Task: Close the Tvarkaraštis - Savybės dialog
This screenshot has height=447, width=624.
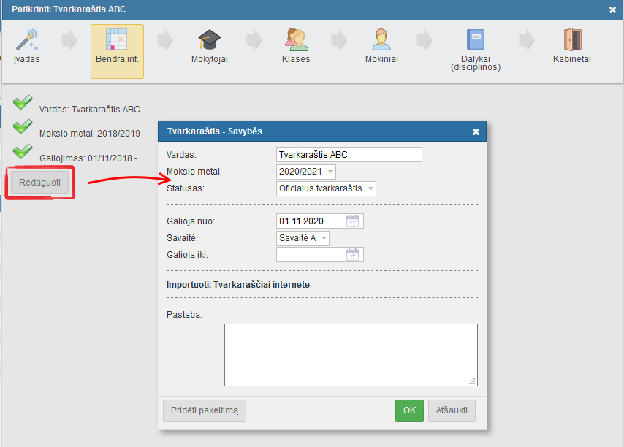Action: click(476, 131)
